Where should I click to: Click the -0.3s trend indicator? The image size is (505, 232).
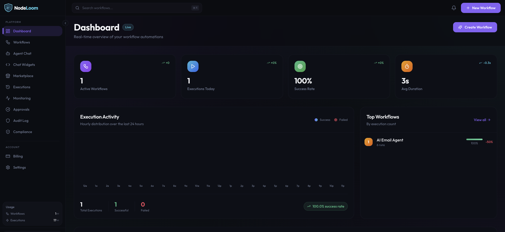click(485, 63)
